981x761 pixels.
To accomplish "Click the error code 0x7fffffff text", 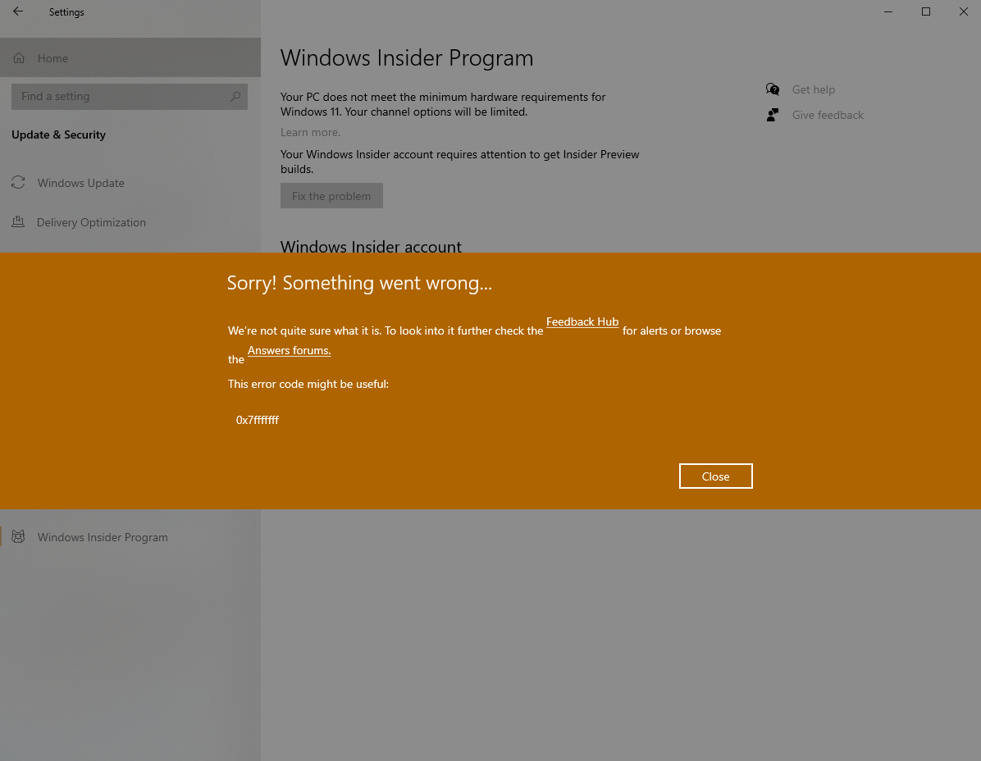I will (257, 420).
